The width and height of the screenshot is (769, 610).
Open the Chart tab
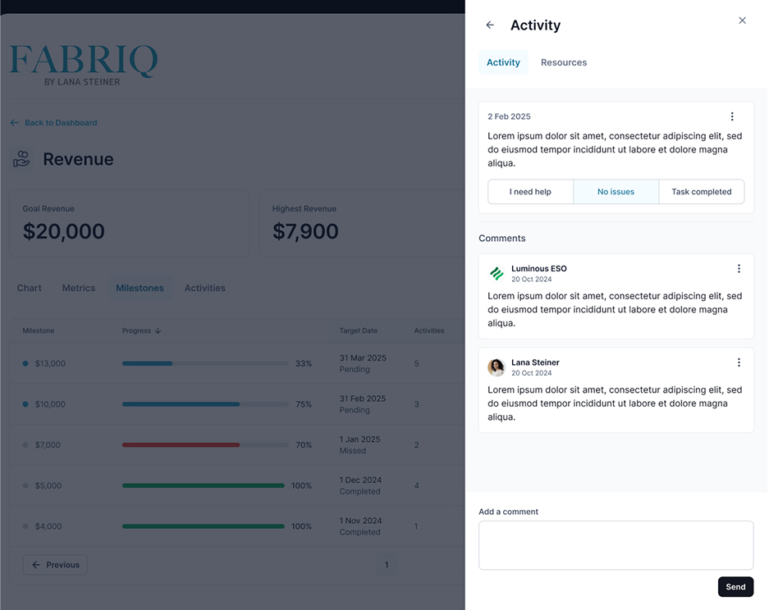pyautogui.click(x=30, y=288)
